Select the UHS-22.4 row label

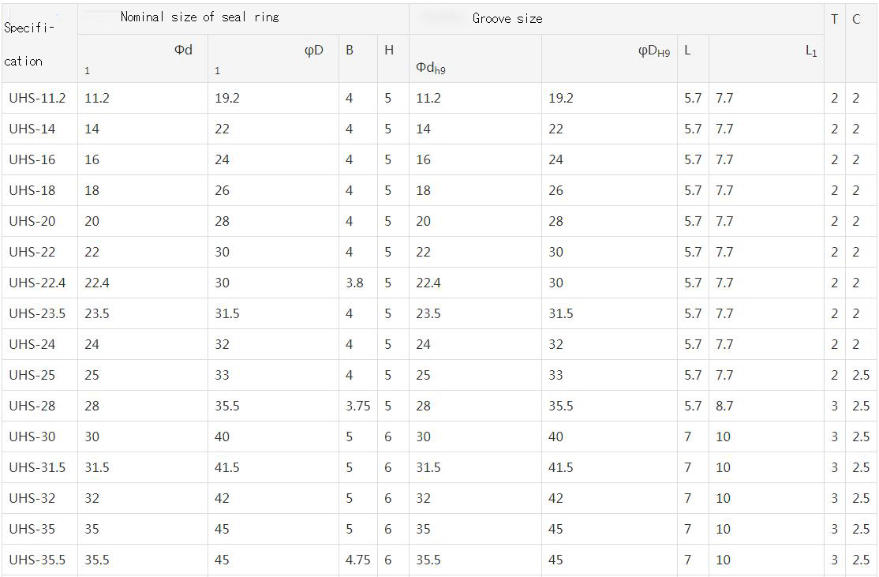38,283
